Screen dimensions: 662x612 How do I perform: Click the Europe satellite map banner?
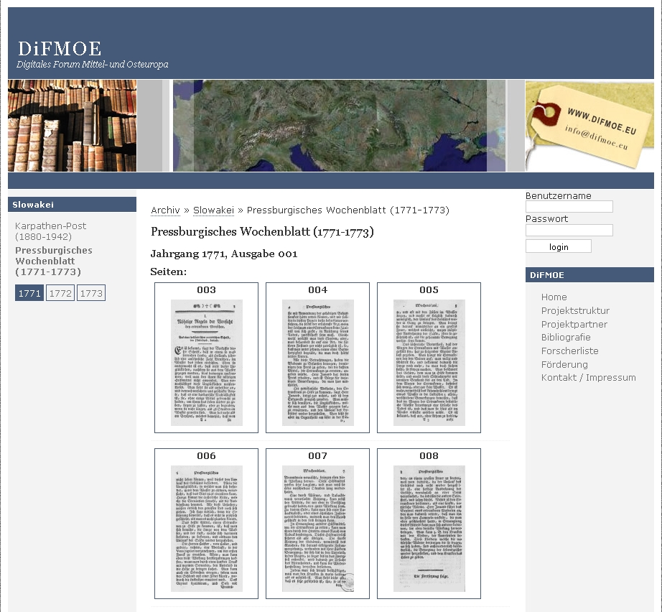pos(339,126)
